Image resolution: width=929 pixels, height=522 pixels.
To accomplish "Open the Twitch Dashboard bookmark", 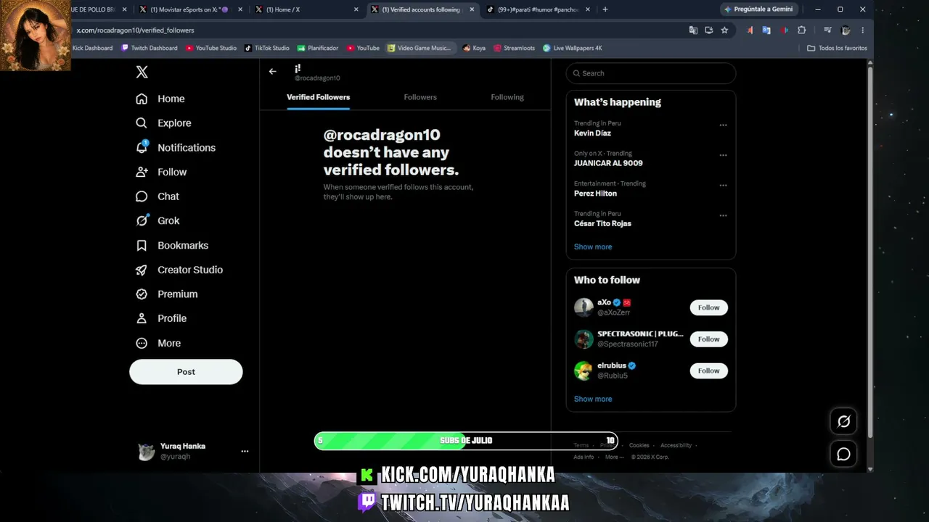I will click(150, 48).
